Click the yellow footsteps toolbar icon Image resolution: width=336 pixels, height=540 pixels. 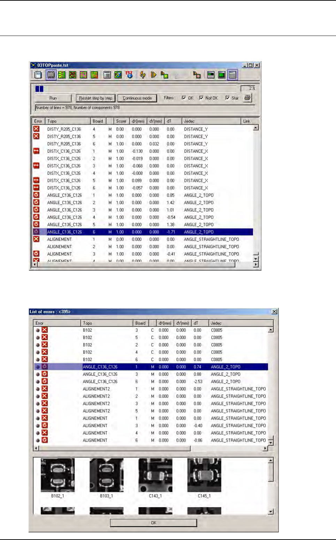click(143, 75)
